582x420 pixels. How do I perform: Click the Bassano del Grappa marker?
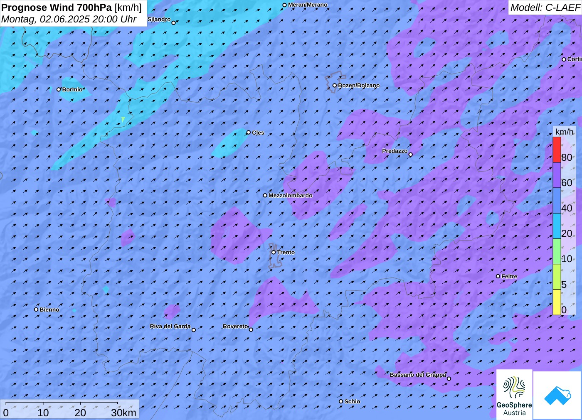pyautogui.click(x=449, y=378)
